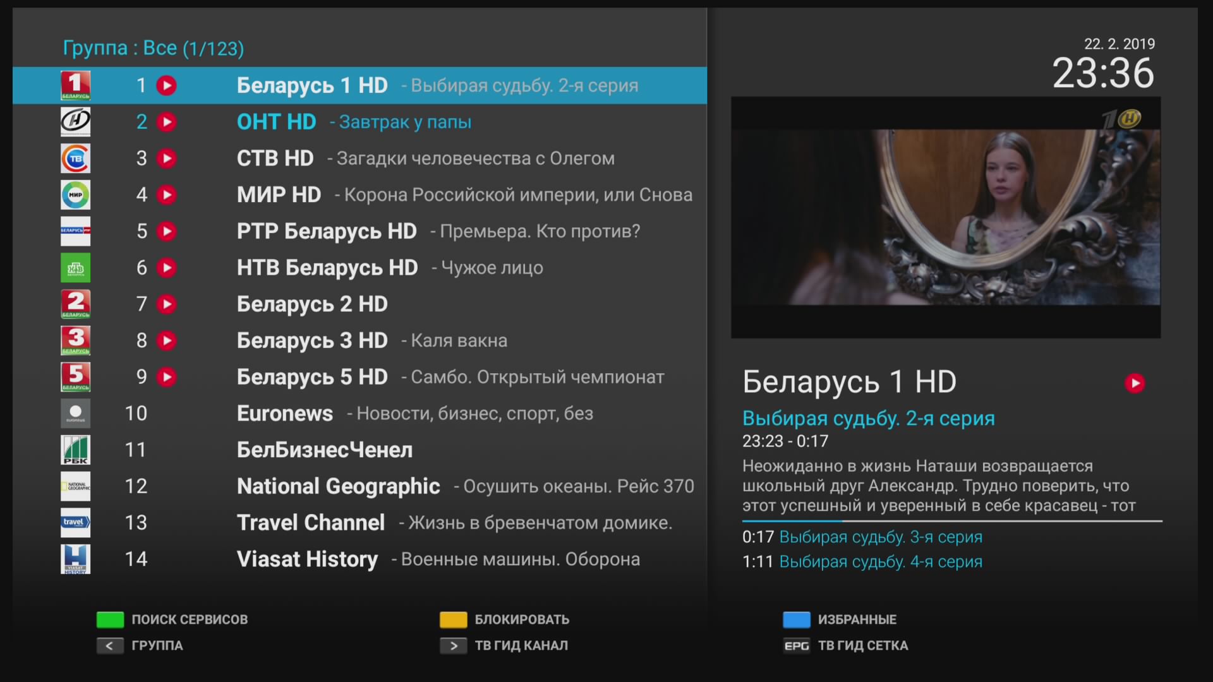This screenshot has width=1213, height=682.
Task: Click the blue ИЗБРАННЫЕ color key
Action: pos(797,619)
